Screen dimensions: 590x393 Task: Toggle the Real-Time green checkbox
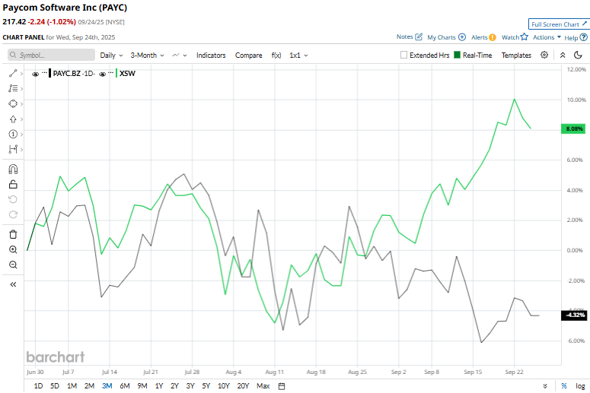click(458, 55)
